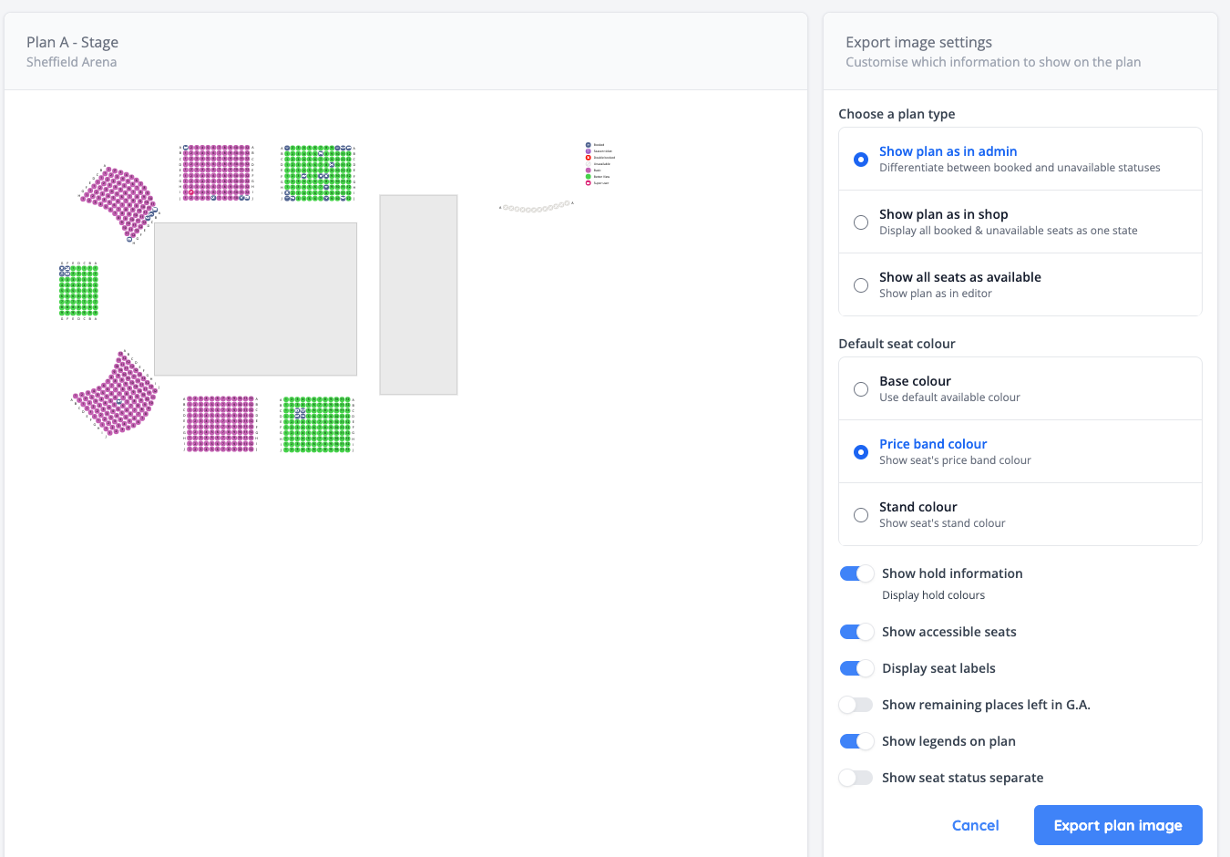Click the Basic price band legend swatch
Image resolution: width=1230 pixels, height=857 pixels.
[589, 170]
